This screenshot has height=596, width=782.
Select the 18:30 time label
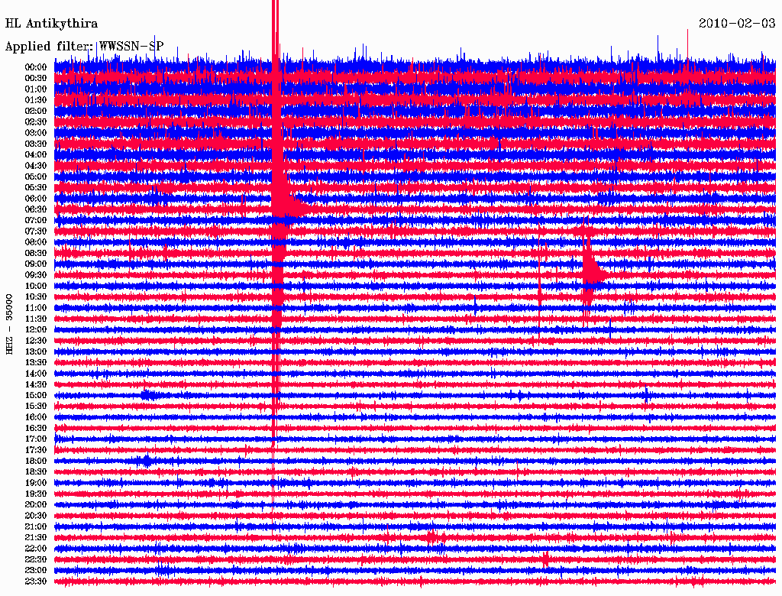pyautogui.click(x=36, y=472)
